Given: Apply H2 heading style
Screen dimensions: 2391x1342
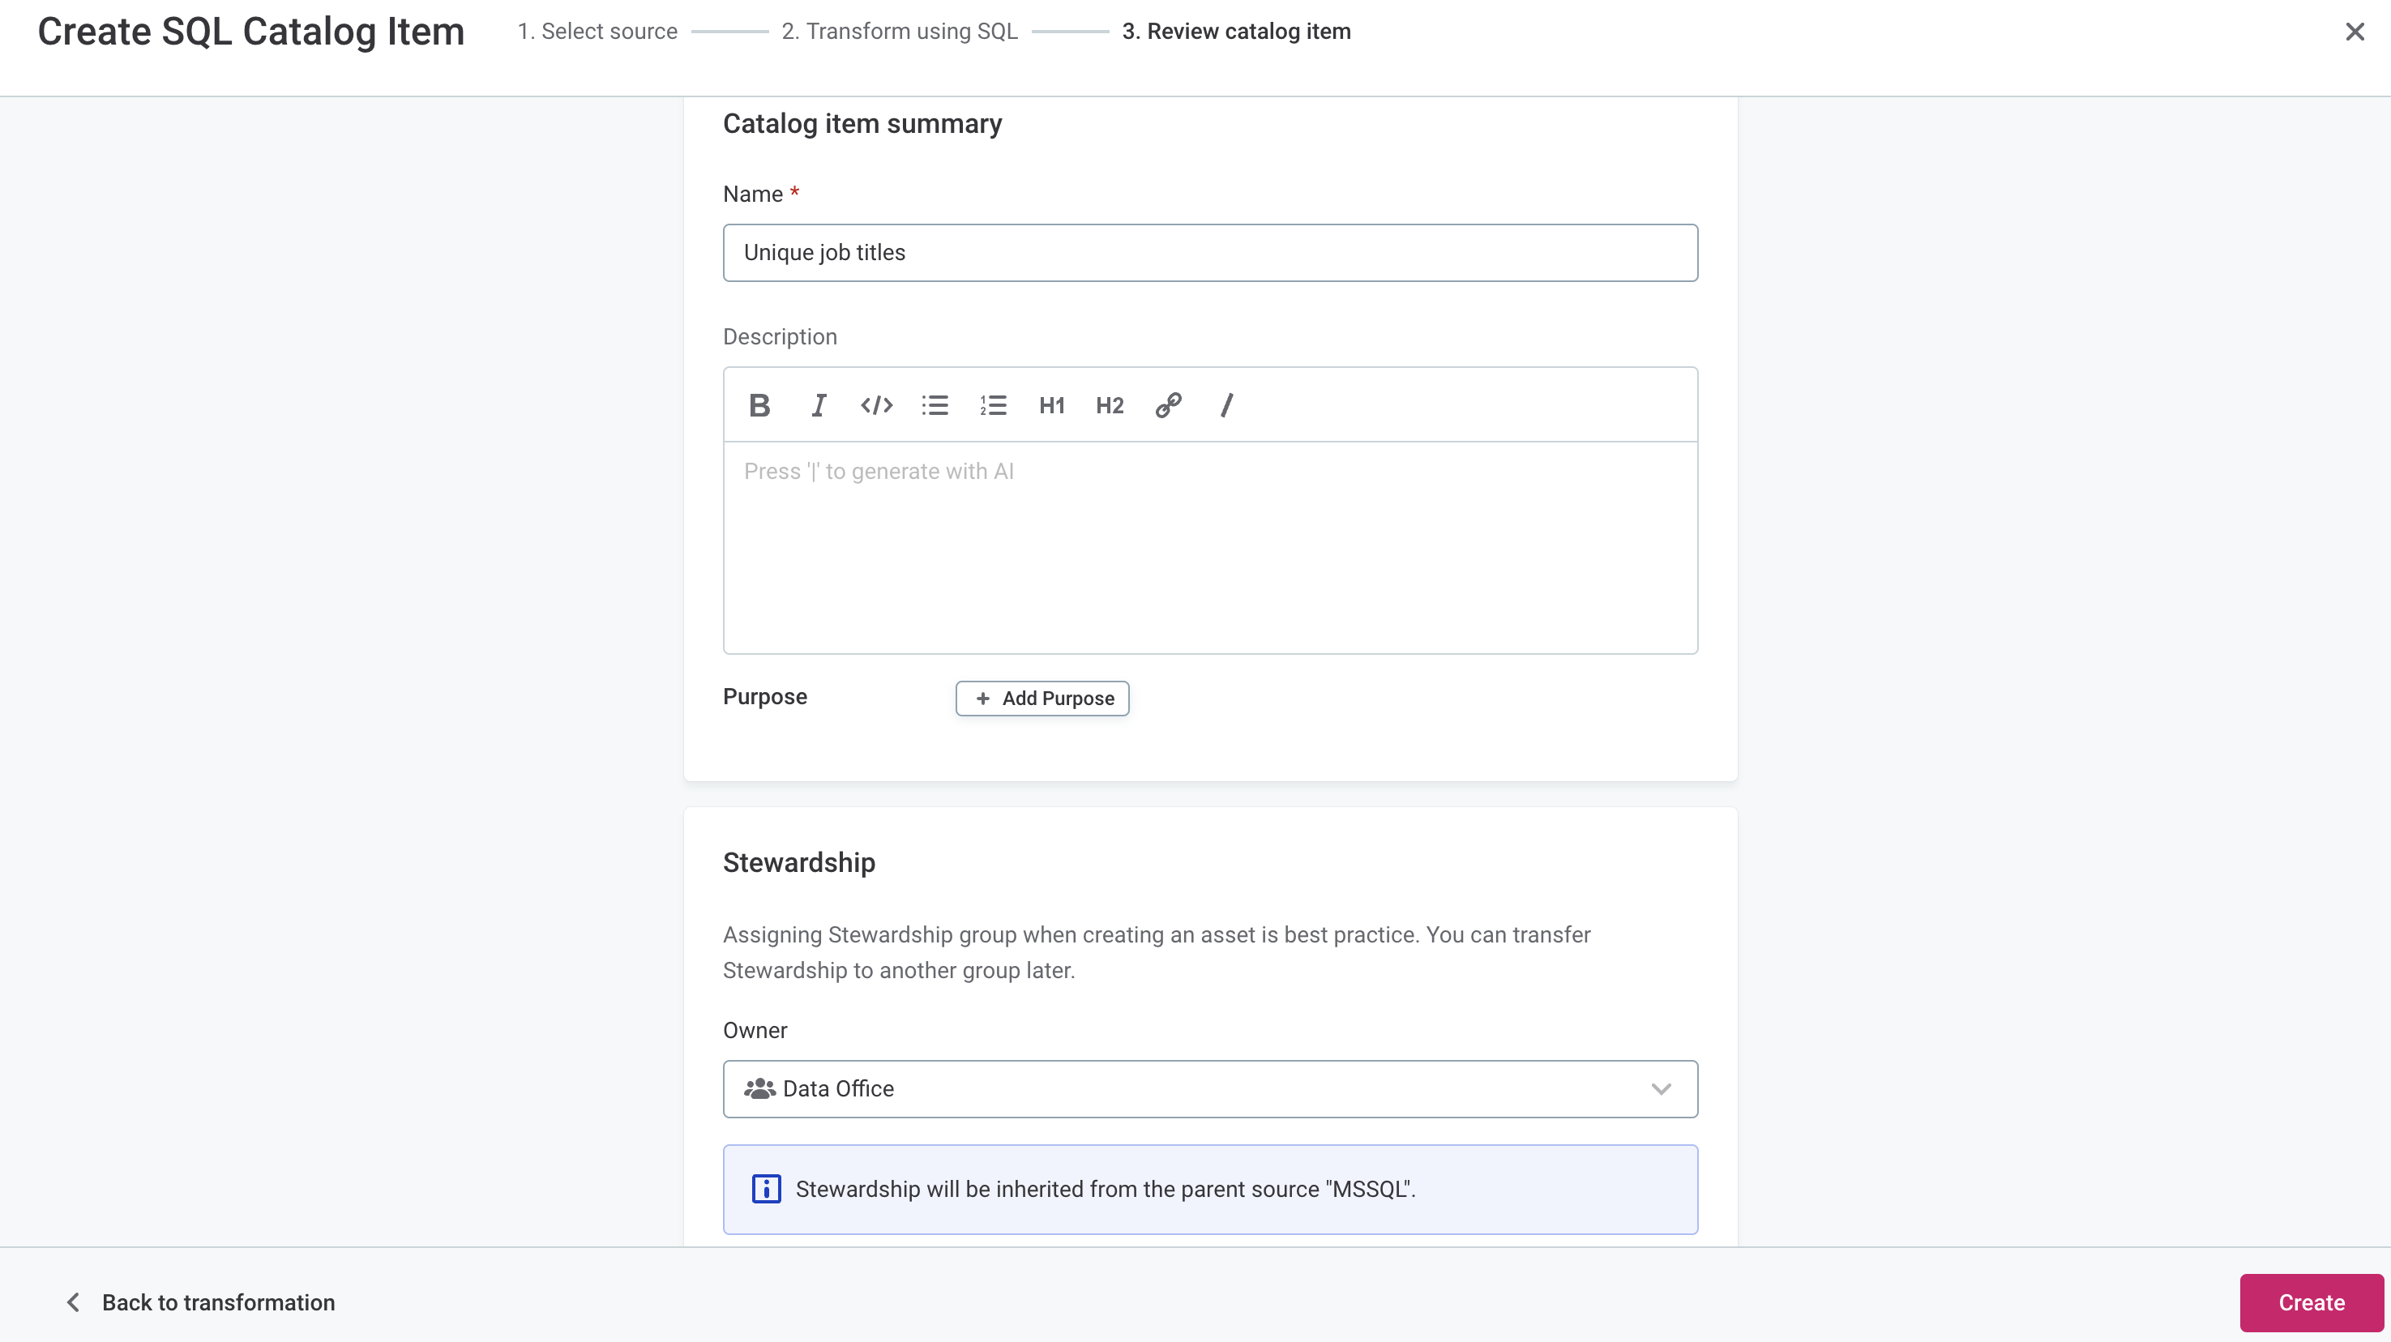Looking at the screenshot, I should [1110, 406].
